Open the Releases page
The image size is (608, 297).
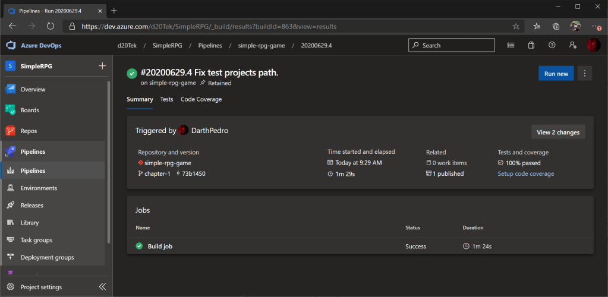(31, 206)
